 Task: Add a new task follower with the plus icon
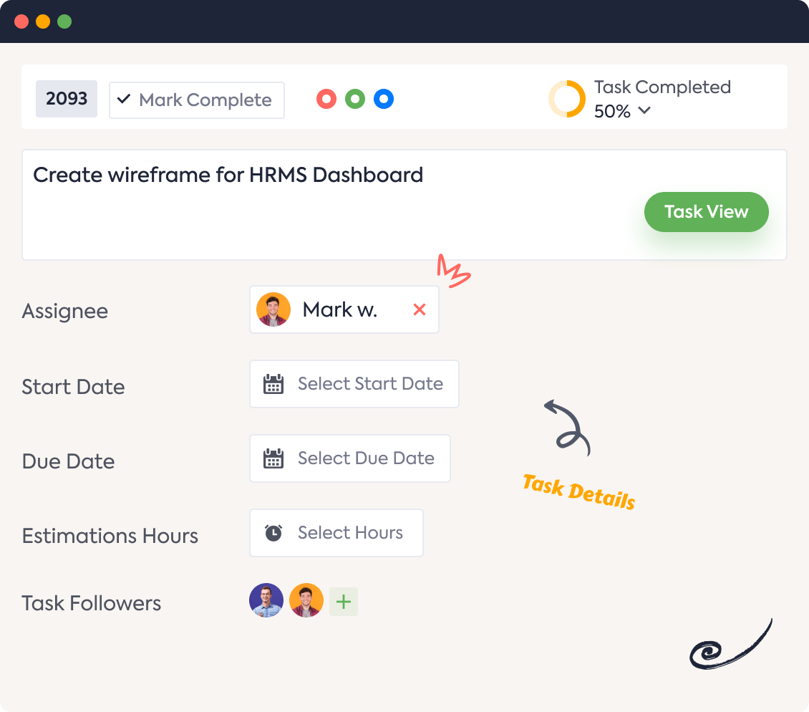click(343, 601)
